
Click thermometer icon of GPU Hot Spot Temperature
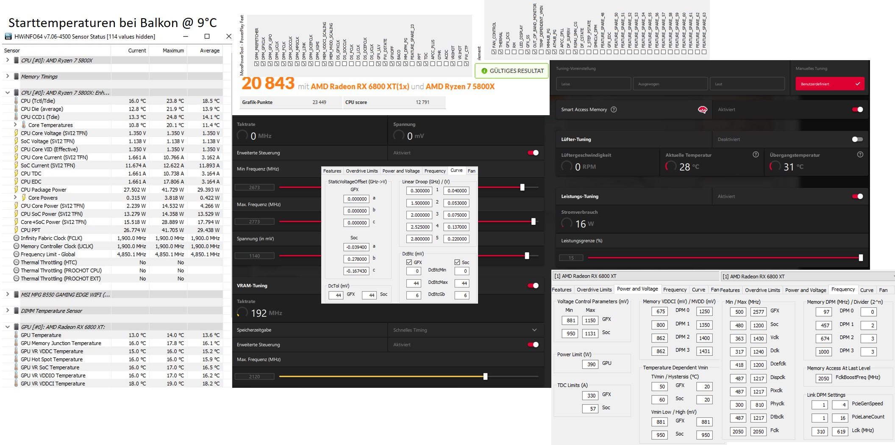point(16,359)
